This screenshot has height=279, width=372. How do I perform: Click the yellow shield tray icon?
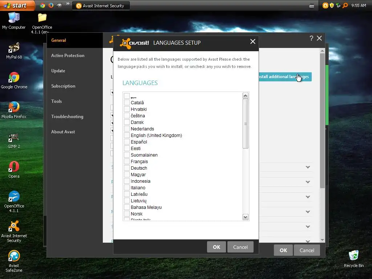click(x=332, y=5)
